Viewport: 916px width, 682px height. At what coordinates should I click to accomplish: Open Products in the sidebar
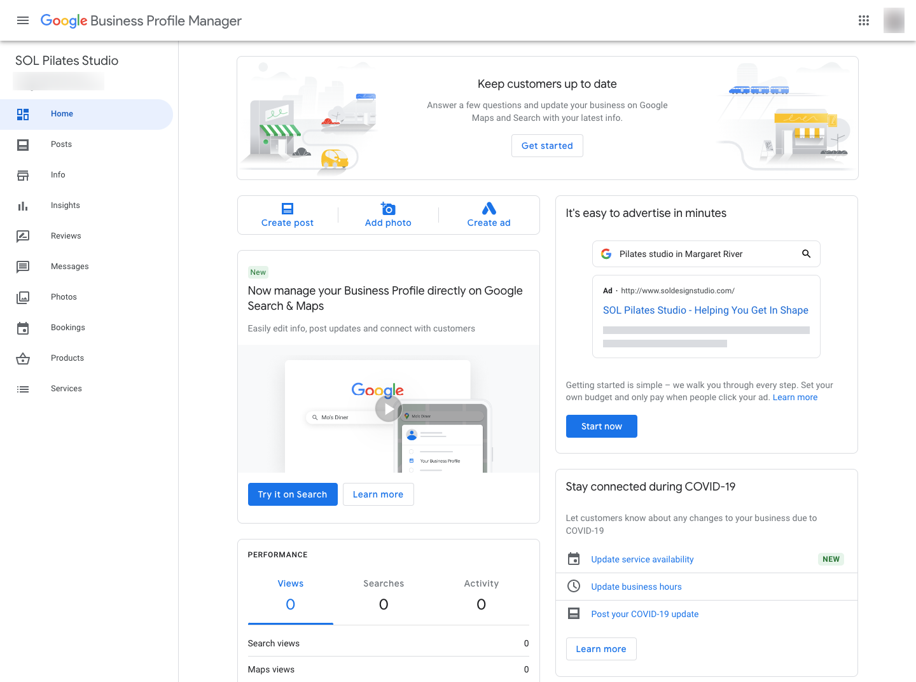pyautogui.click(x=87, y=358)
